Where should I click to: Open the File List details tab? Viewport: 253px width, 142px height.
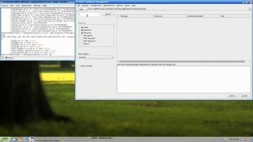(x=162, y=65)
